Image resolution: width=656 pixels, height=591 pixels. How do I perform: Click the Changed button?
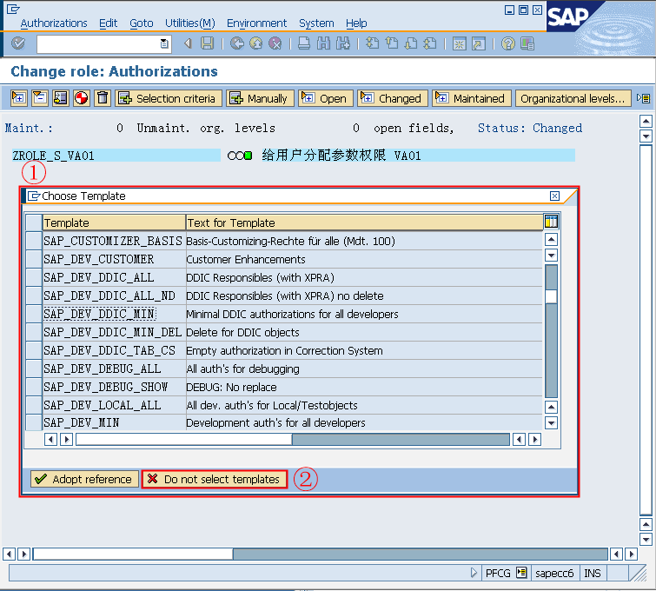point(393,98)
